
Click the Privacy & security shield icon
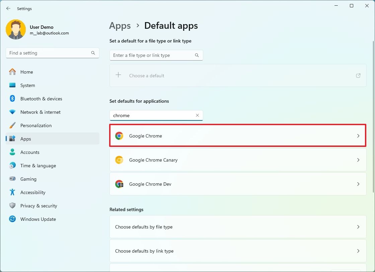click(x=12, y=206)
